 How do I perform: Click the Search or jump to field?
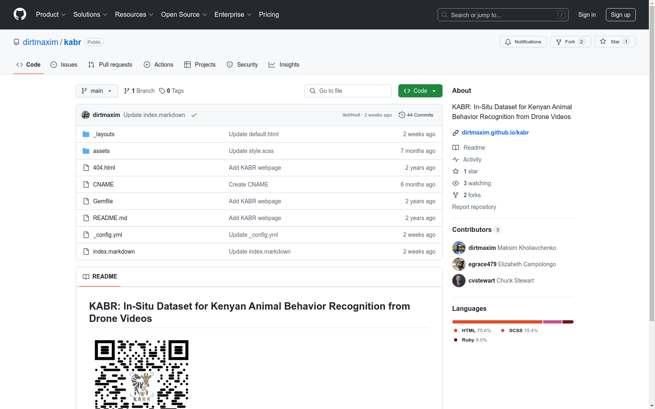503,15
